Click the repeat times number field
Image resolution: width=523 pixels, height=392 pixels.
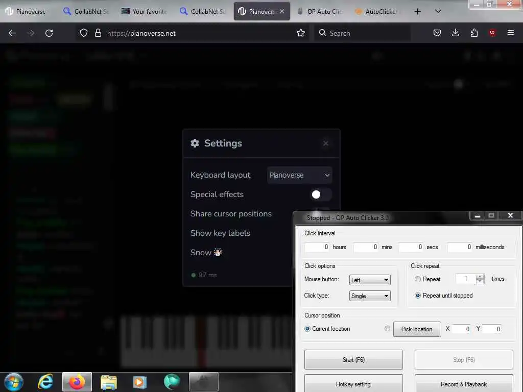coord(466,279)
